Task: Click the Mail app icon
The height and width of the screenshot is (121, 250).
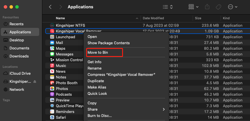Action: tap(52, 43)
